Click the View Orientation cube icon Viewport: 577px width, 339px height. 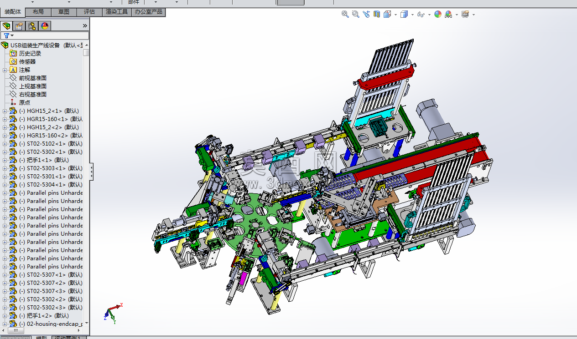coord(387,14)
